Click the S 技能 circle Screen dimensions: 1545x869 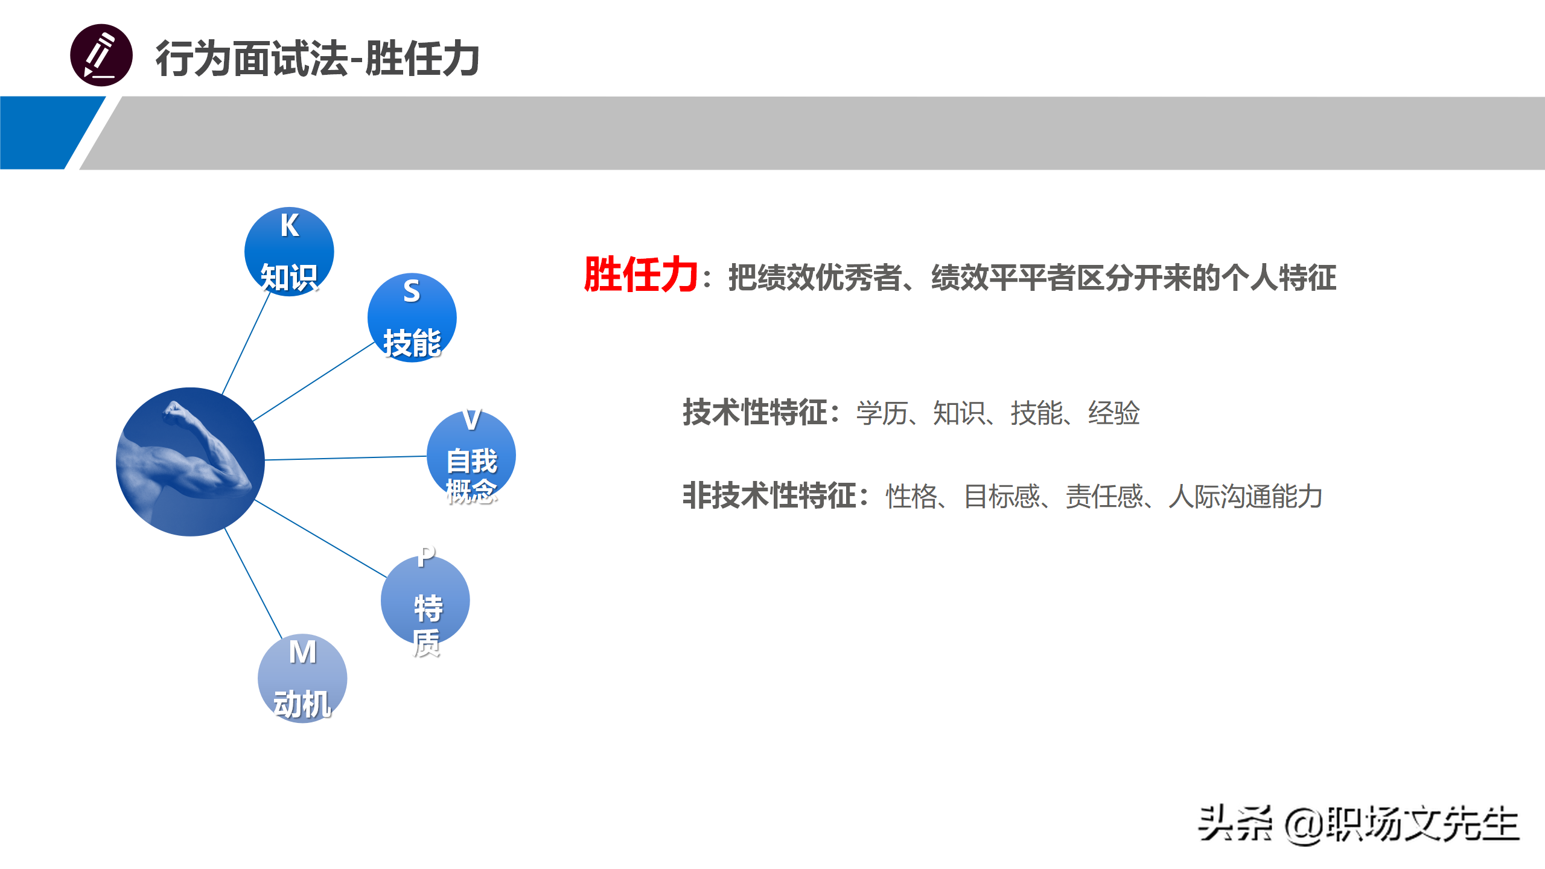click(412, 317)
